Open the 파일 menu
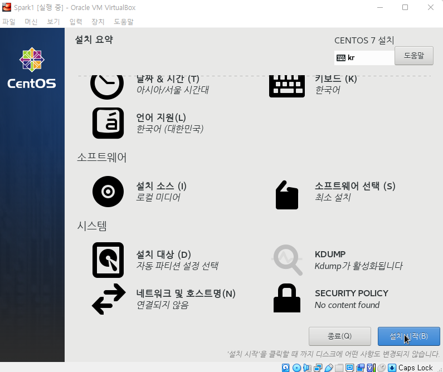 point(9,22)
